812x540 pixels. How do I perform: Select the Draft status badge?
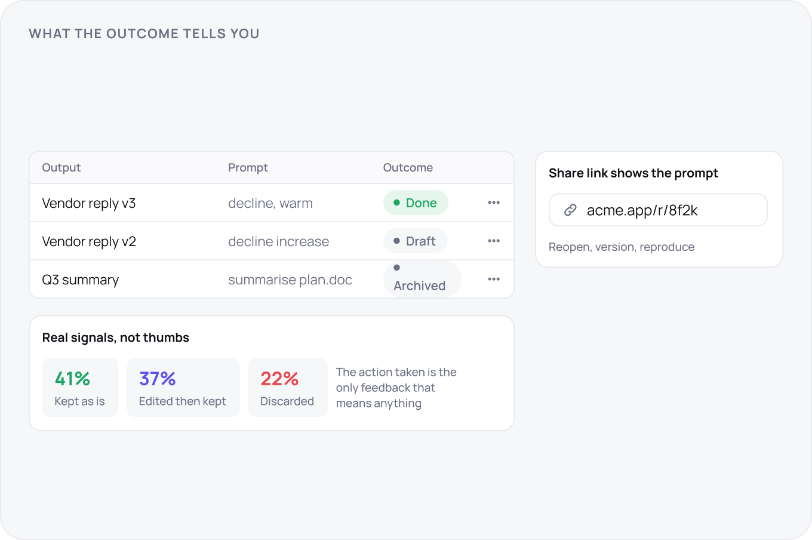415,241
